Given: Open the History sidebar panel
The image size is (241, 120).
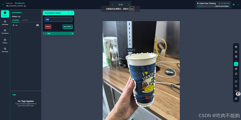Looking at the screenshot, I should point(5,41).
